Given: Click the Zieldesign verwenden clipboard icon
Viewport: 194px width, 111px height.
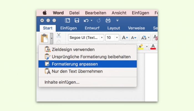Looking at the screenshot, I should click(x=48, y=49).
